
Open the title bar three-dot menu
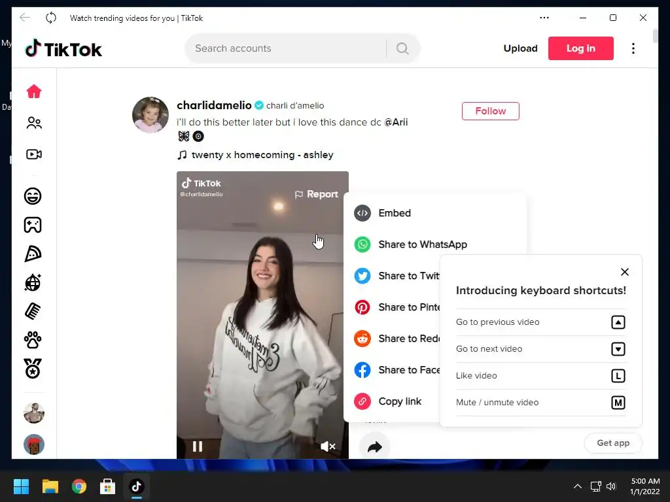click(544, 18)
